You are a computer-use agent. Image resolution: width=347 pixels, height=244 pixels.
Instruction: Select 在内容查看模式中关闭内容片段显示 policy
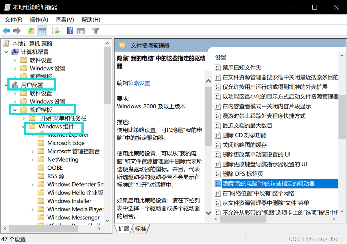(x=267, y=106)
